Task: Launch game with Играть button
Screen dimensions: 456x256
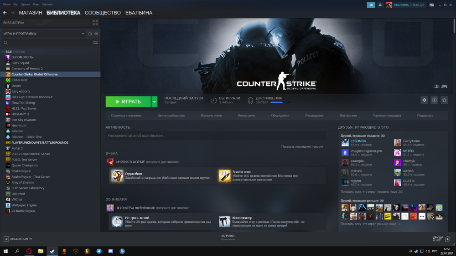Action: click(x=128, y=102)
